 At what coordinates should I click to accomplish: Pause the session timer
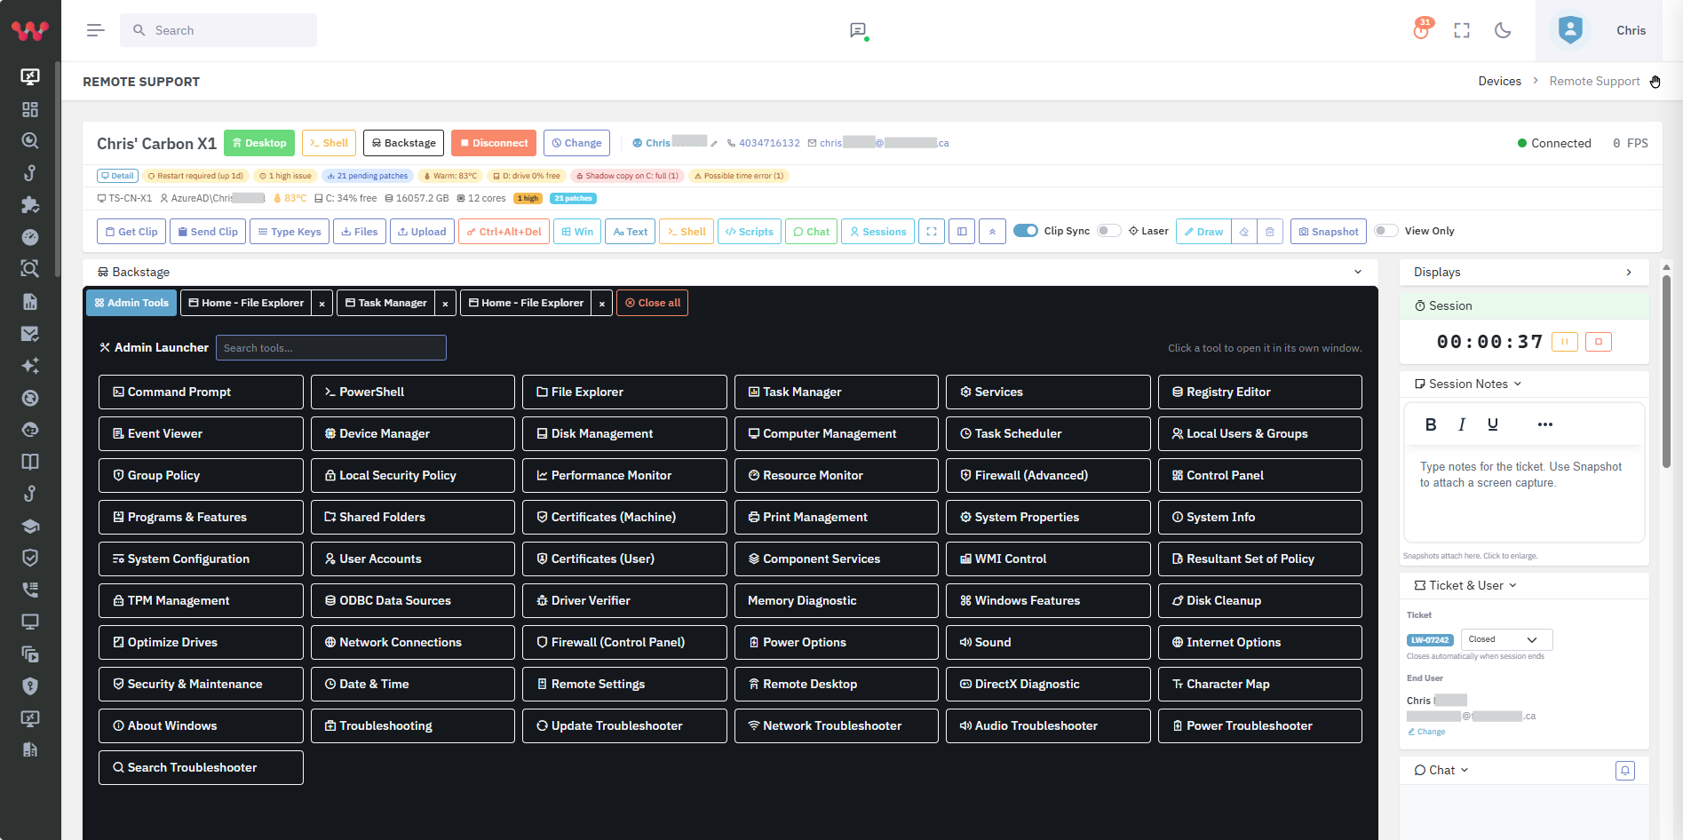coord(1565,342)
